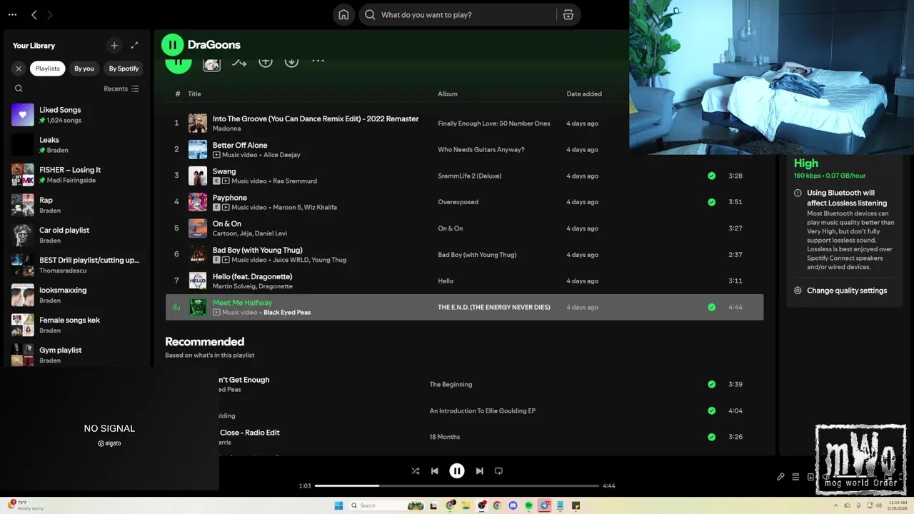The width and height of the screenshot is (914, 514).
Task: Select the Playlists filter chip
Action: pos(48,69)
